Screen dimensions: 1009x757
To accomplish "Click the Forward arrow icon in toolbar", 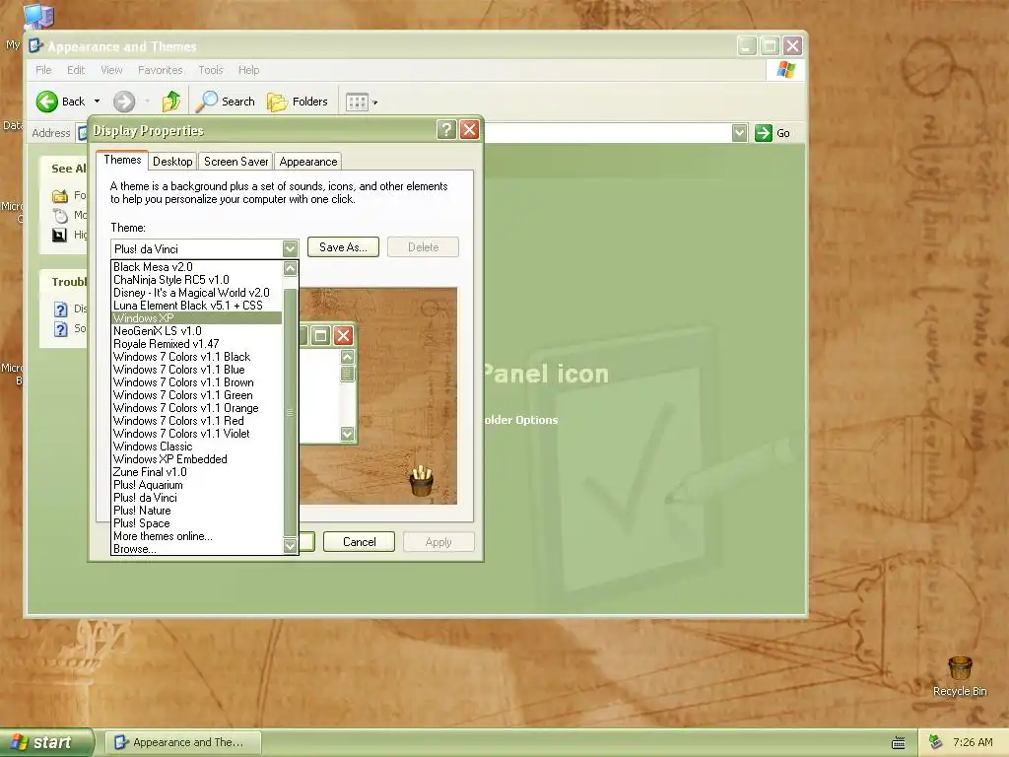I will 124,102.
